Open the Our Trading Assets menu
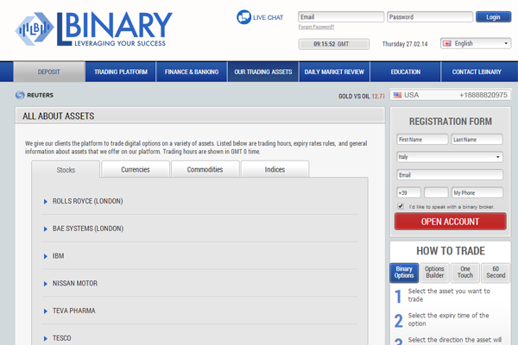Viewport: 518px width, 345px height. coord(263,72)
